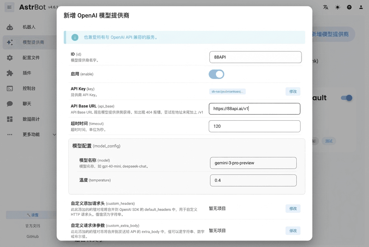The width and height of the screenshot is (369, 247).
Task: Click the API key chip sk-nacijeubniankaasj
Action: [227, 91]
